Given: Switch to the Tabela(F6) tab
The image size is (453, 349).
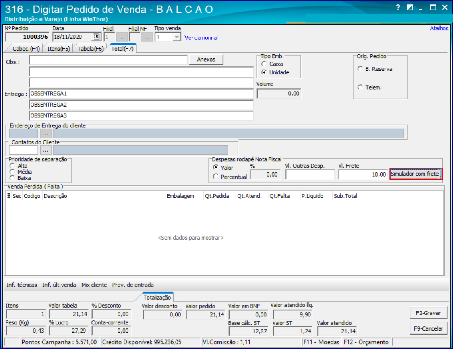Looking at the screenshot, I should coord(91,49).
